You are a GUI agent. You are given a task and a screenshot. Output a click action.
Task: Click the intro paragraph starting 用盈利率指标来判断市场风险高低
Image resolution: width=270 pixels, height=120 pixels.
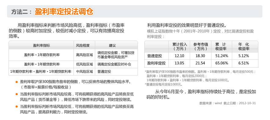[x=67, y=31]
